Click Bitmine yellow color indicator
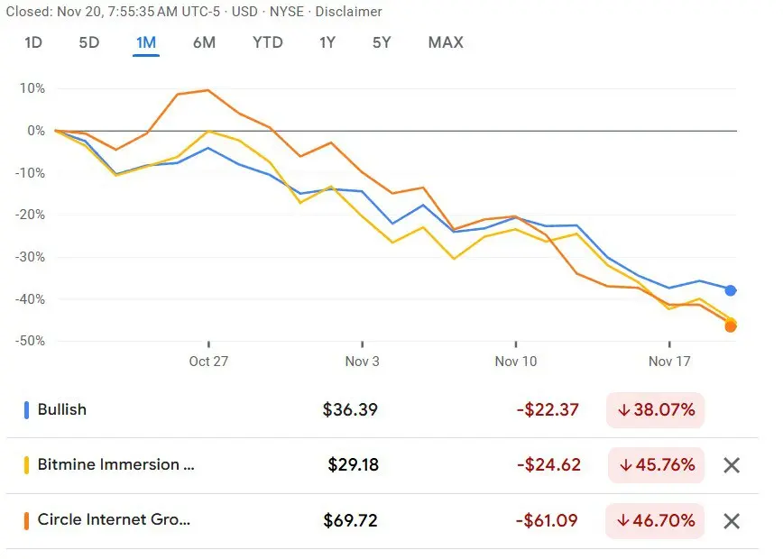This screenshot has height=559, width=783. point(26,465)
